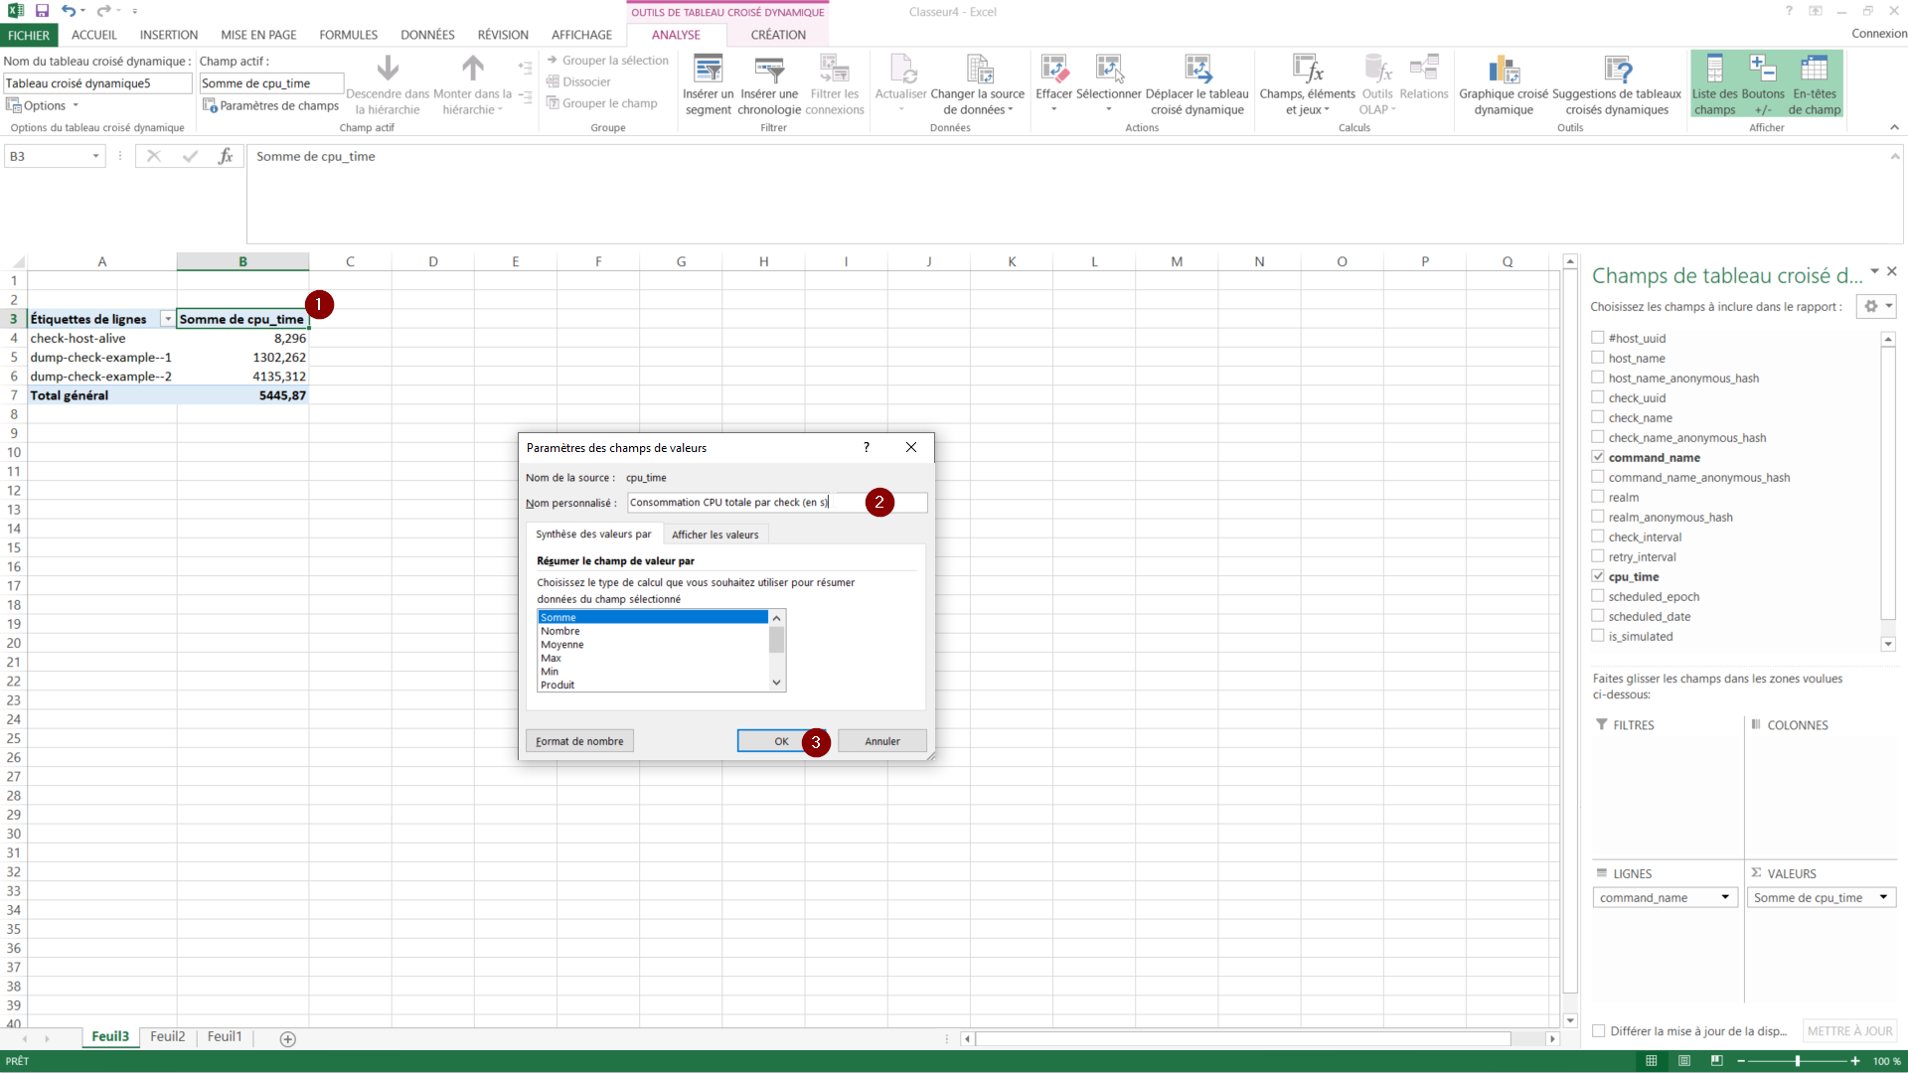This screenshot has width=1908, height=1073.
Task: Click the zoom slider in status bar
Action: 1797,1061
